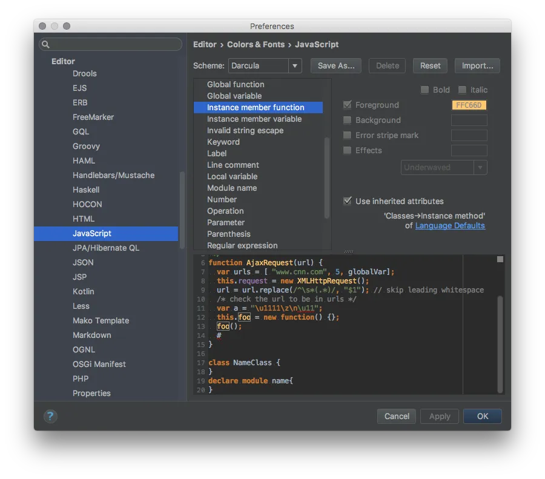Click the Import... button
This screenshot has height=479, width=545.
(477, 65)
